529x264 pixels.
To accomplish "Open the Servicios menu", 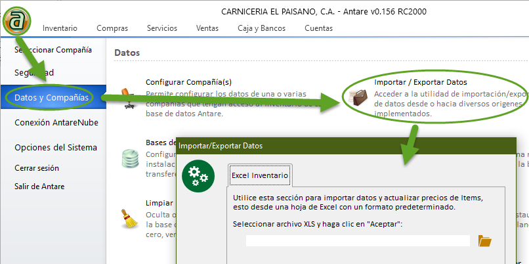I will (161, 28).
